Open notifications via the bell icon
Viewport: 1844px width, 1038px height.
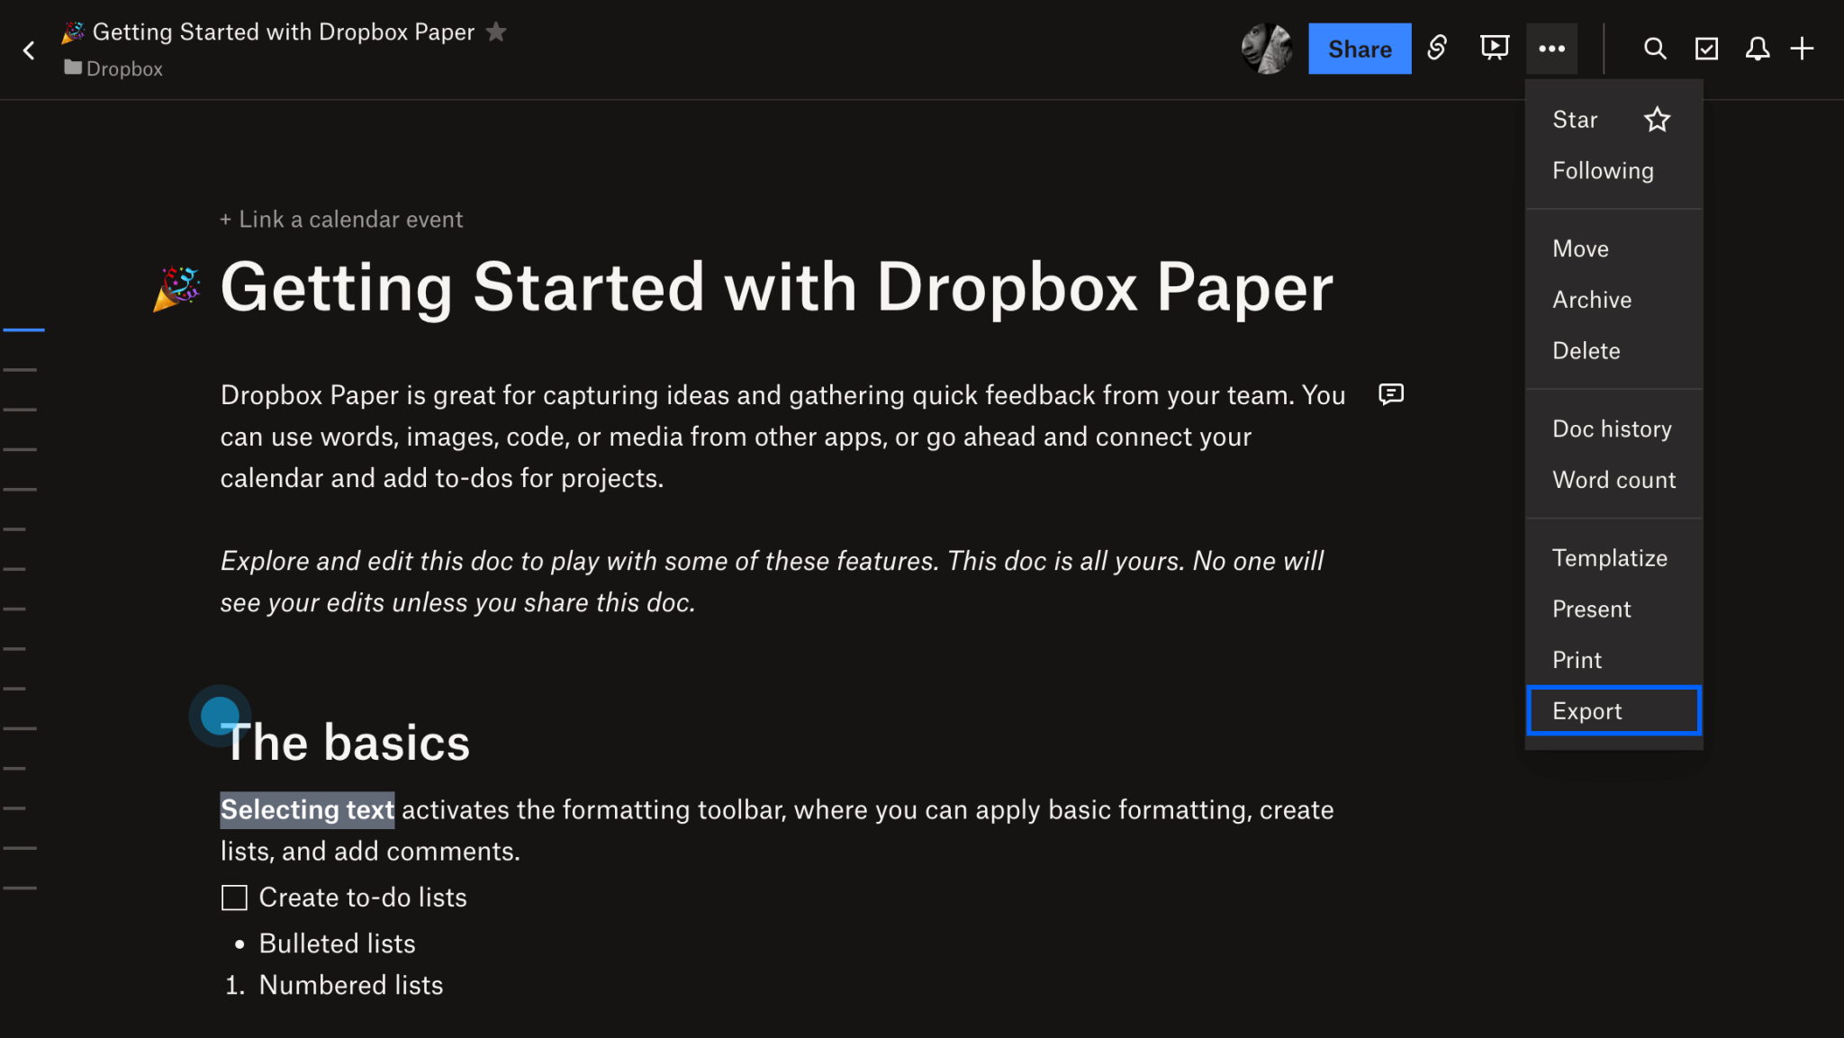pyautogui.click(x=1757, y=49)
